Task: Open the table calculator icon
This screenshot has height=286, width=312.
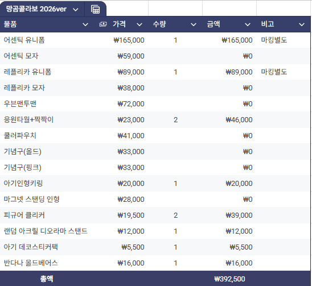Action: [95, 9]
